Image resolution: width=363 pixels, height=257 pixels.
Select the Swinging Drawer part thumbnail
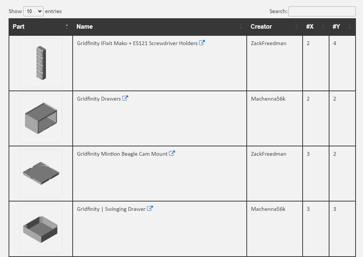click(x=41, y=229)
